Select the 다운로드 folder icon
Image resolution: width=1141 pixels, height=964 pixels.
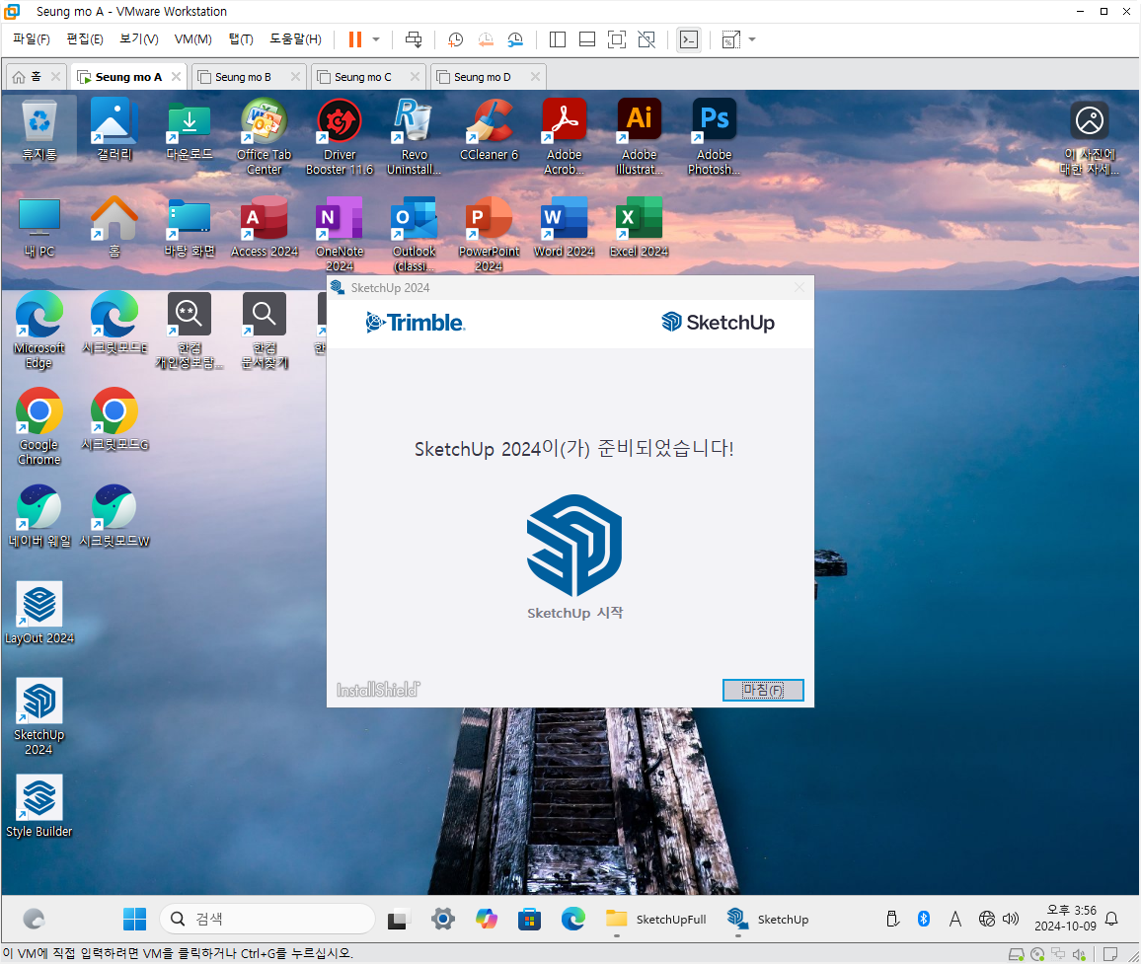point(190,131)
